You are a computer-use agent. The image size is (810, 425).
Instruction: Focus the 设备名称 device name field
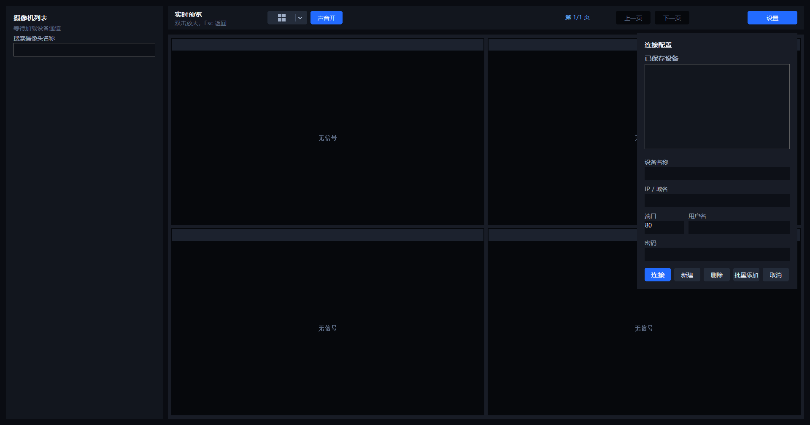tap(717, 174)
